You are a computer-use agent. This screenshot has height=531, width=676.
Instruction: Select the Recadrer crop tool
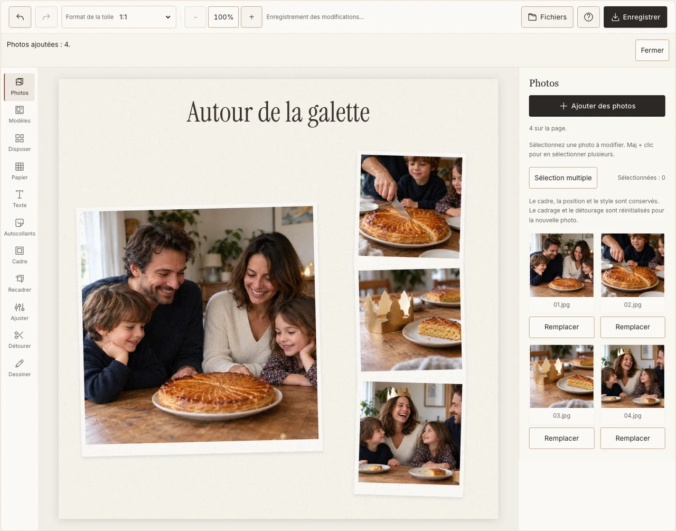point(20,284)
